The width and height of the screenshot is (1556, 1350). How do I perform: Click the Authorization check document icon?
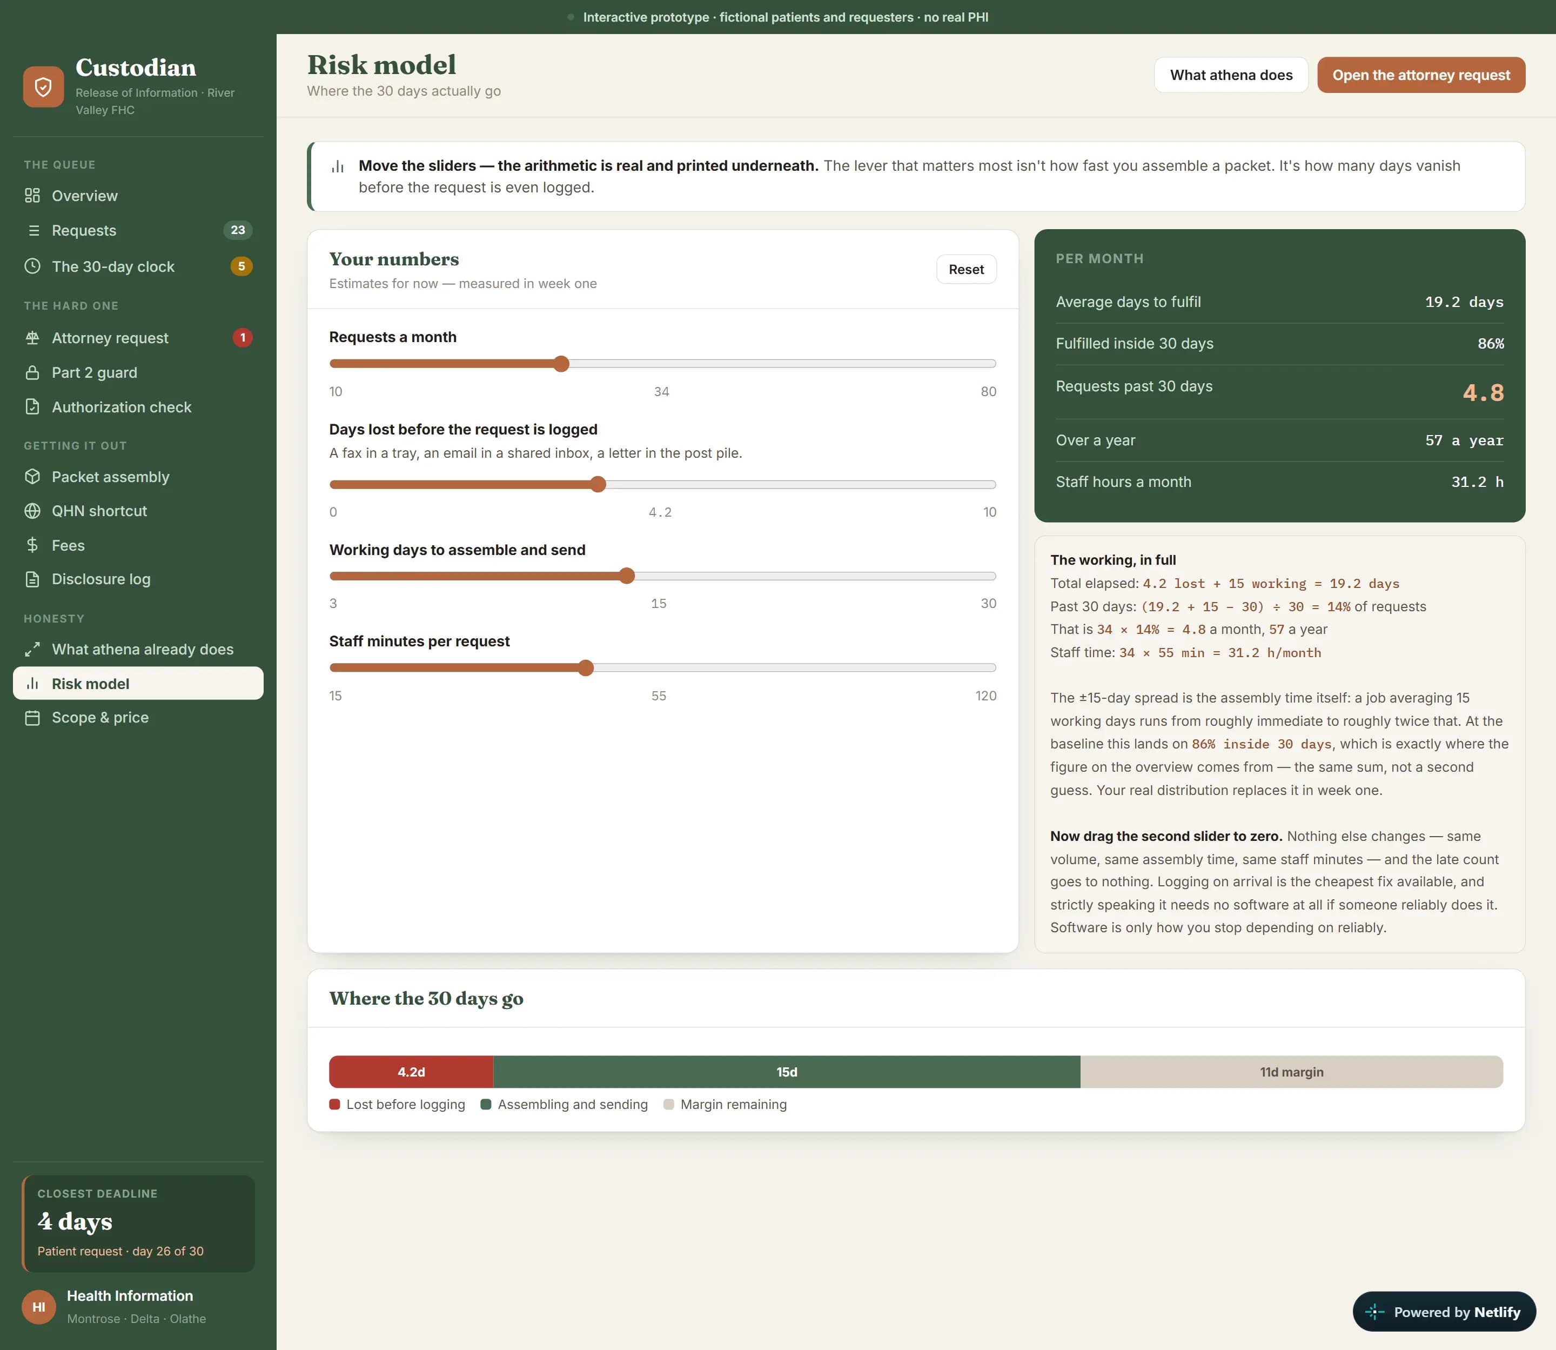pyautogui.click(x=32, y=407)
